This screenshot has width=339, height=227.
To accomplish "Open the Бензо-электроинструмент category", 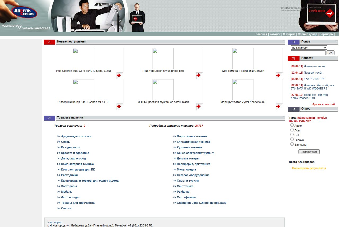I will tap(193, 153).
